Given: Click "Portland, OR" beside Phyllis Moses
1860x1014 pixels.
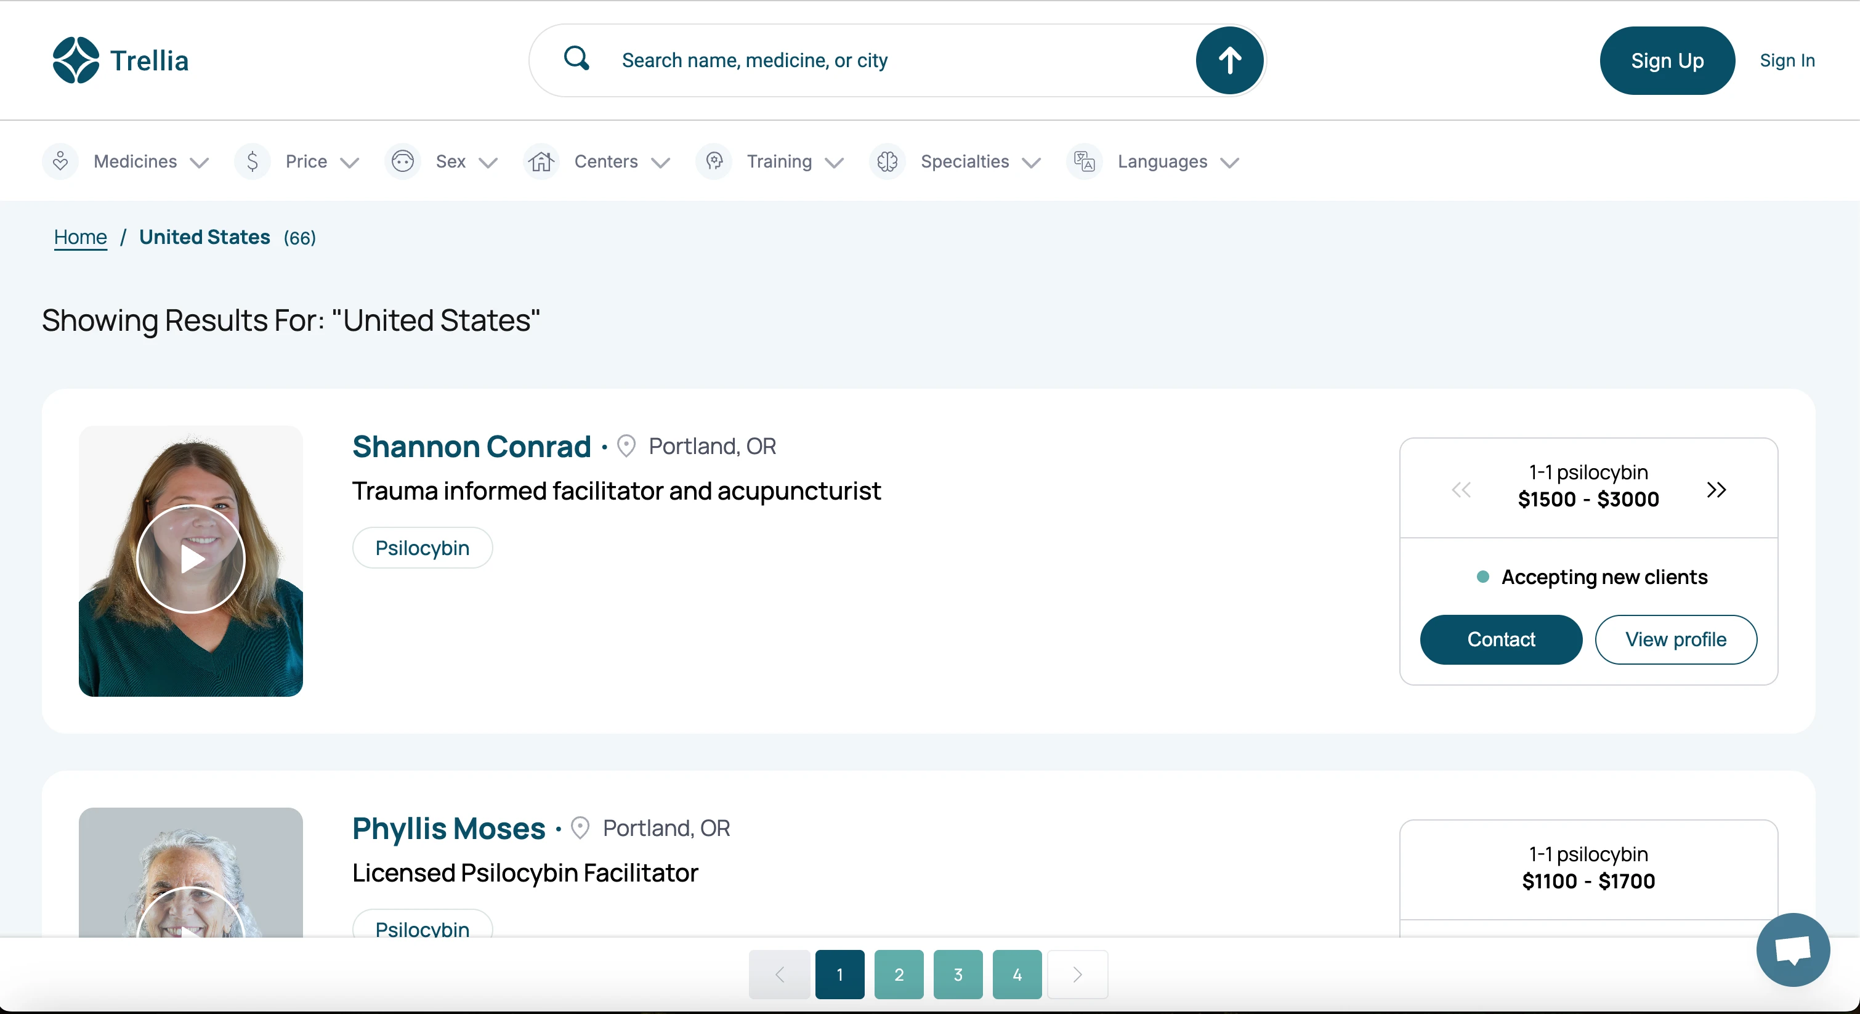Looking at the screenshot, I should tap(666, 828).
